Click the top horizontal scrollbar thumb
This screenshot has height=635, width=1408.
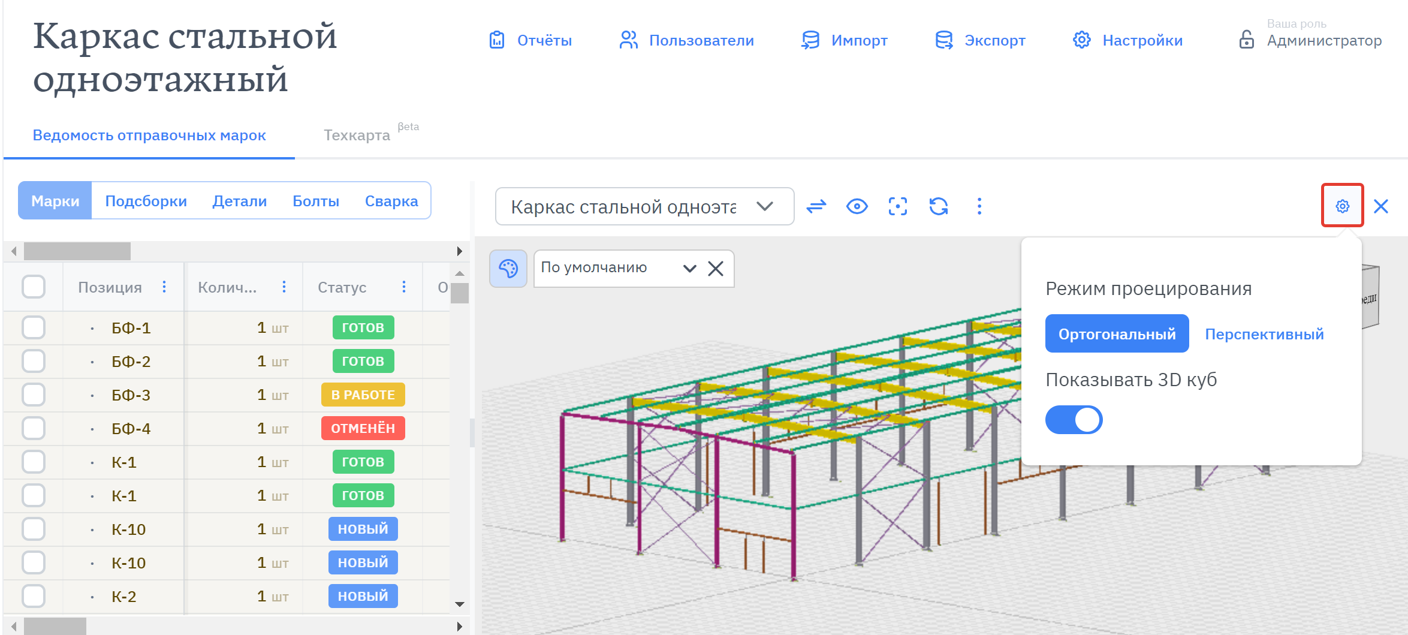click(x=77, y=251)
